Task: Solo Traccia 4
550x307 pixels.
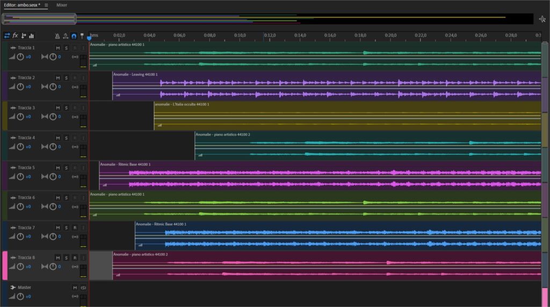Action: (66, 138)
